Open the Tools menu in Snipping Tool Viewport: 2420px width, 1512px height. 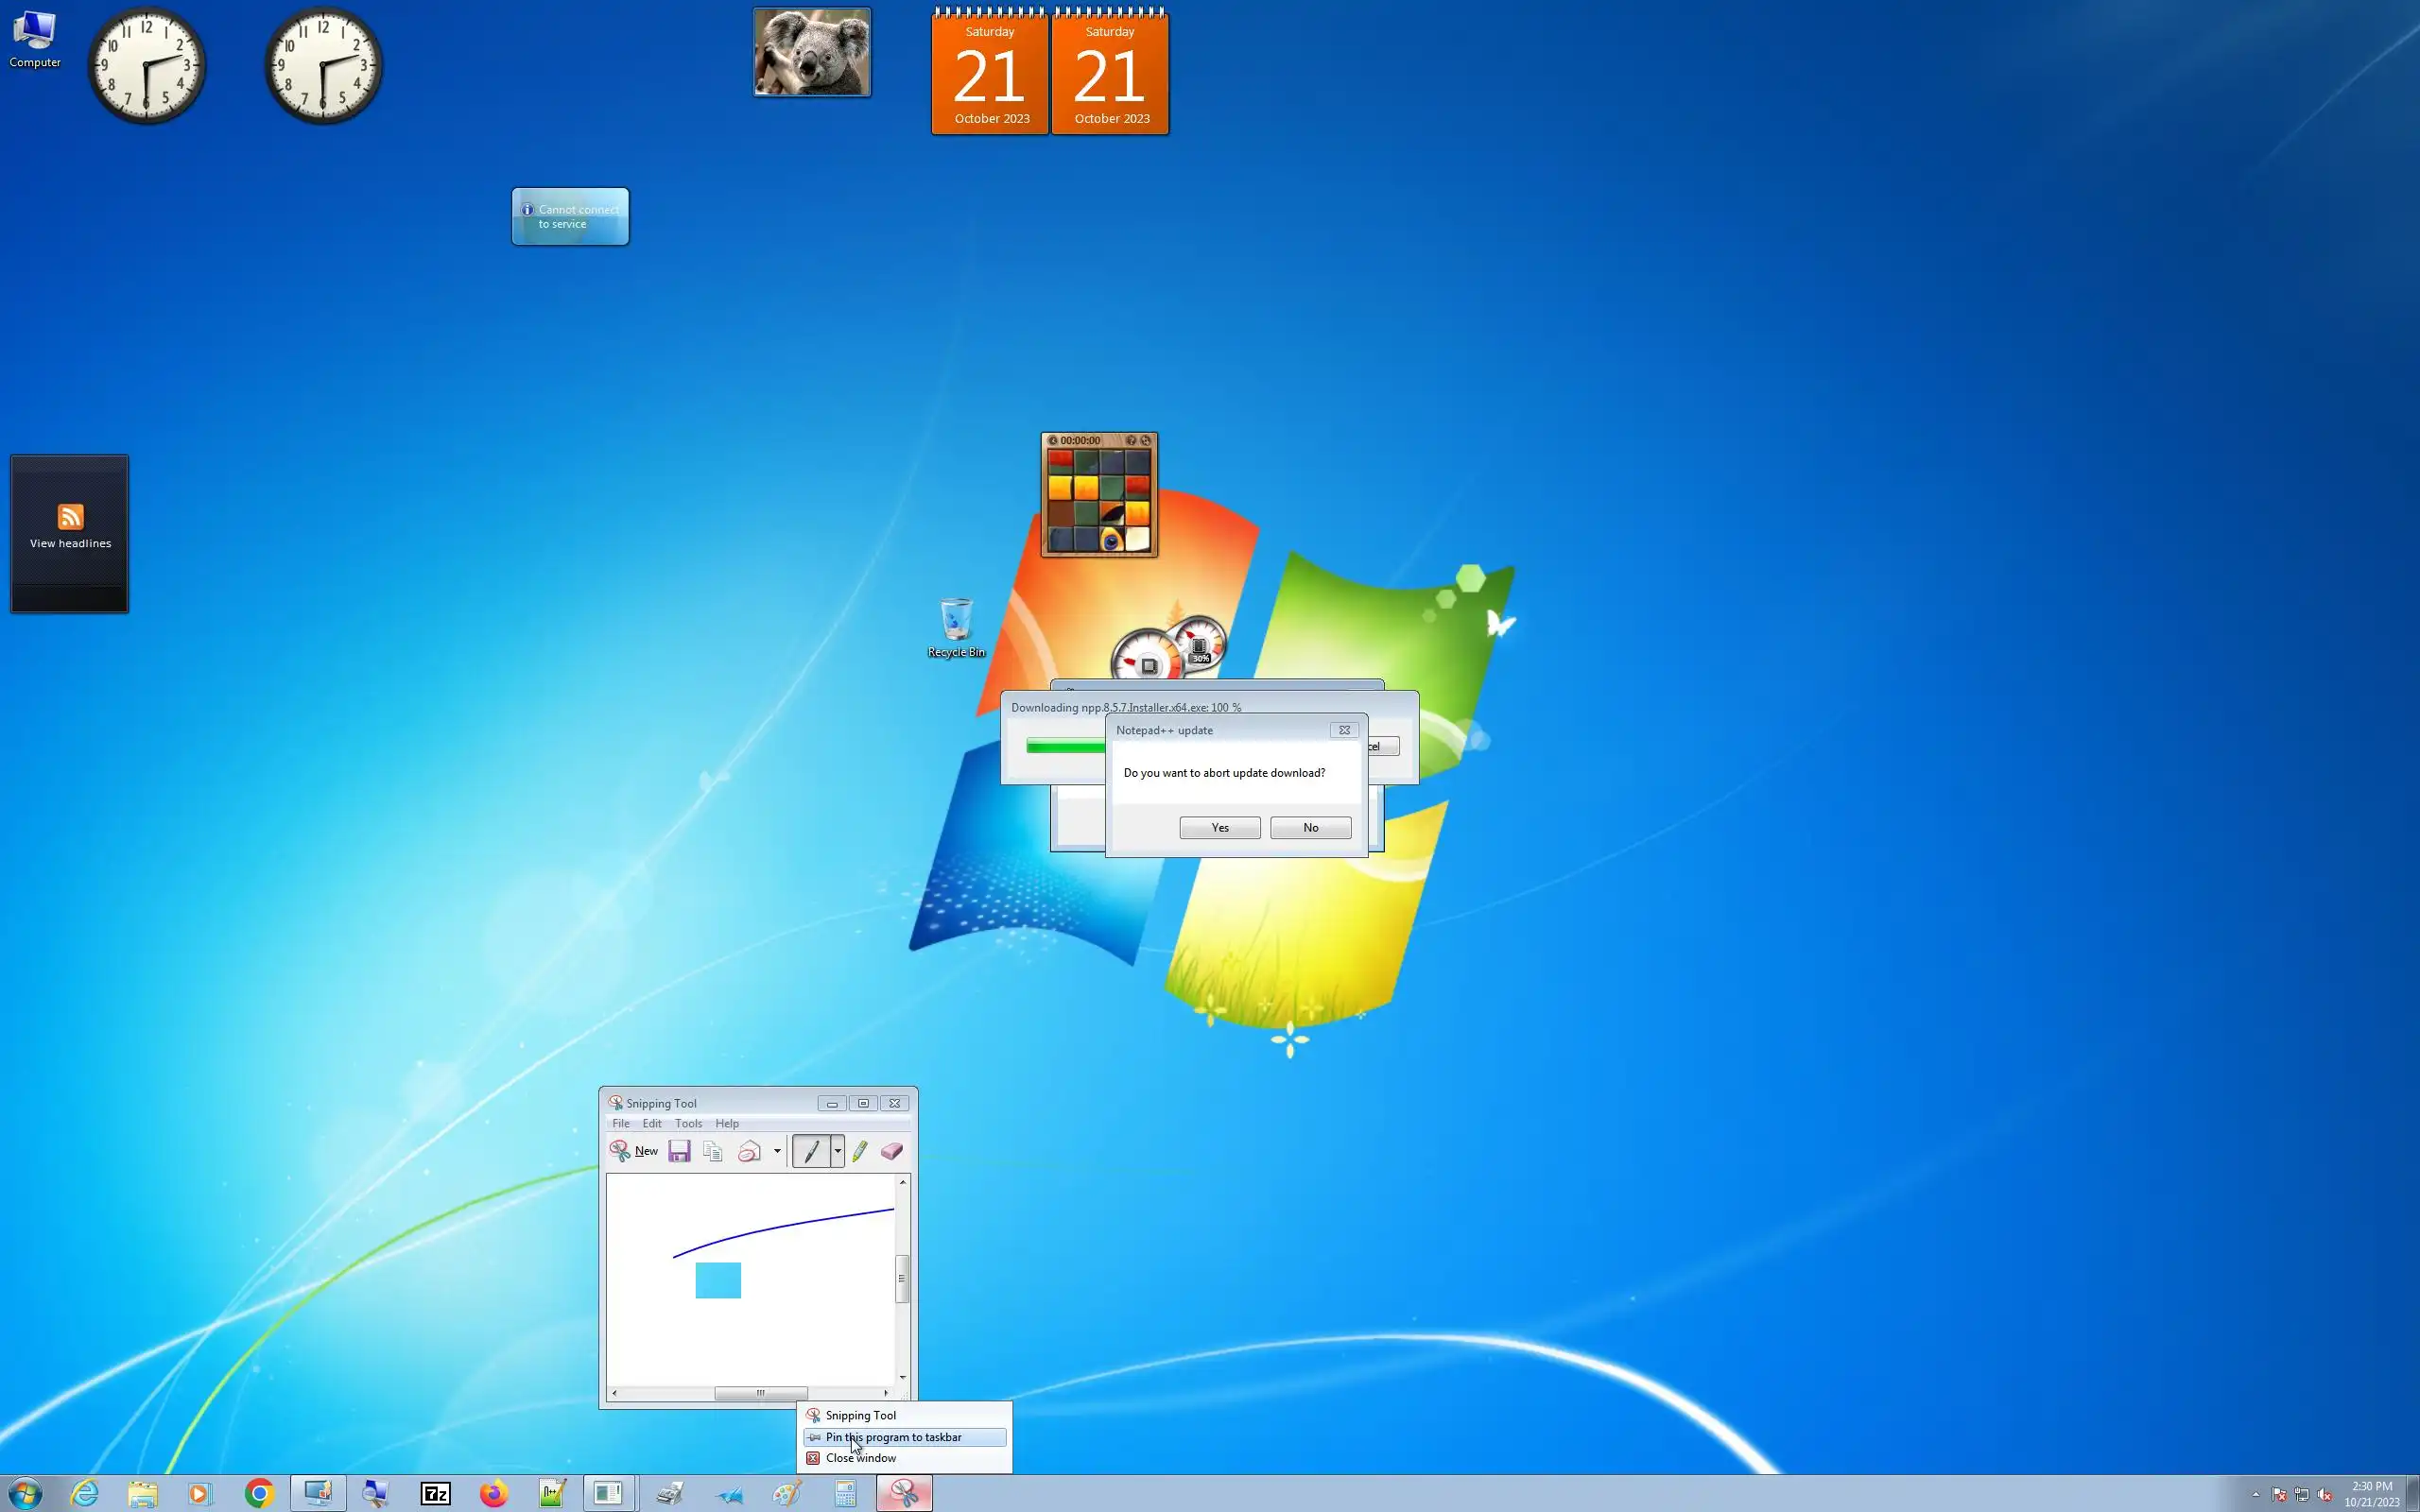pos(688,1124)
